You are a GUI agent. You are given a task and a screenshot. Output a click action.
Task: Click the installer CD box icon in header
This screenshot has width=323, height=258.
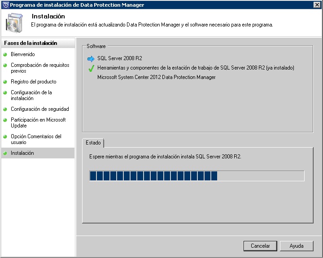point(14,23)
